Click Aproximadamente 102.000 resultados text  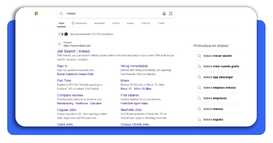coord(92,34)
